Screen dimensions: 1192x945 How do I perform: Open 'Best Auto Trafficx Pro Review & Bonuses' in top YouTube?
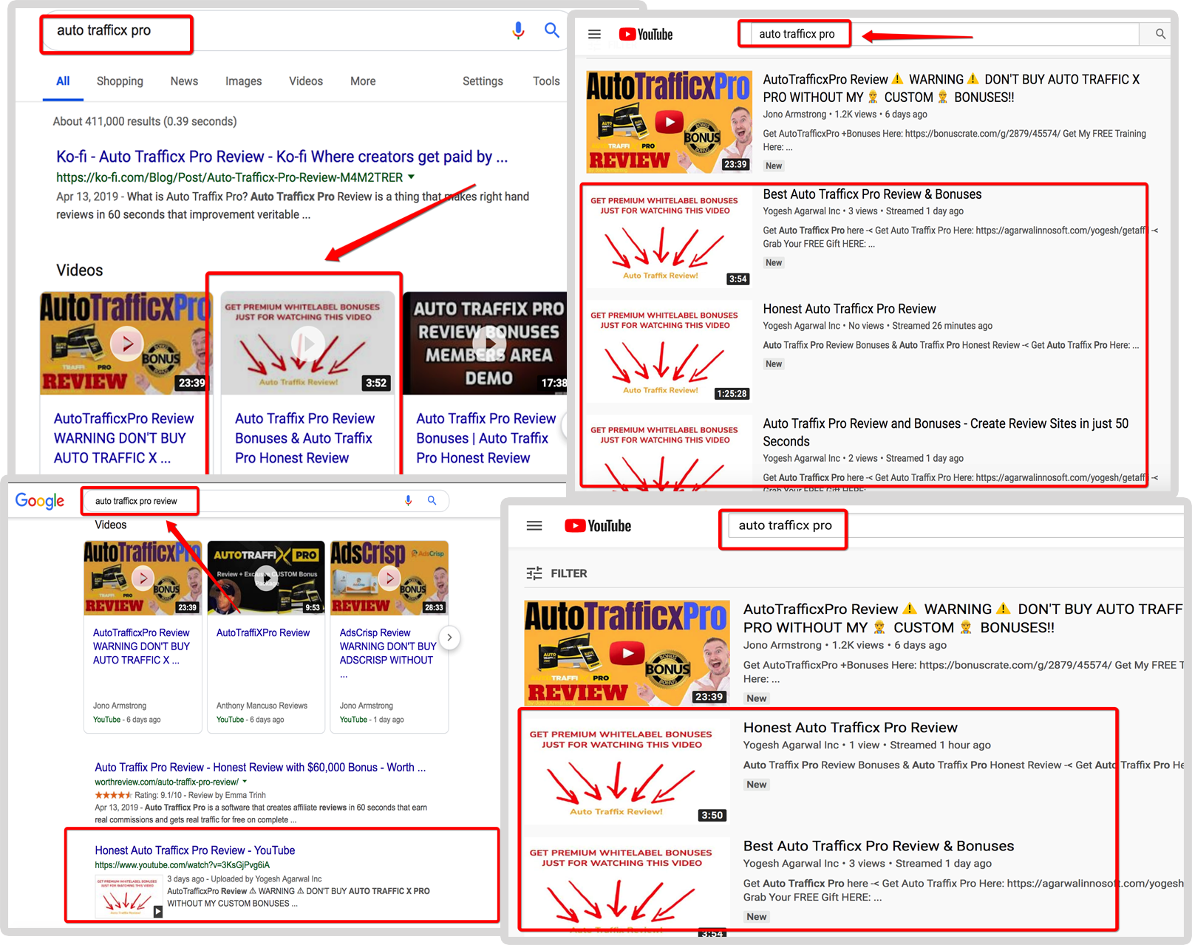(872, 194)
